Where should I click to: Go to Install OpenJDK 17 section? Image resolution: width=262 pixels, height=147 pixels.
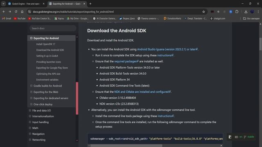click(45, 44)
